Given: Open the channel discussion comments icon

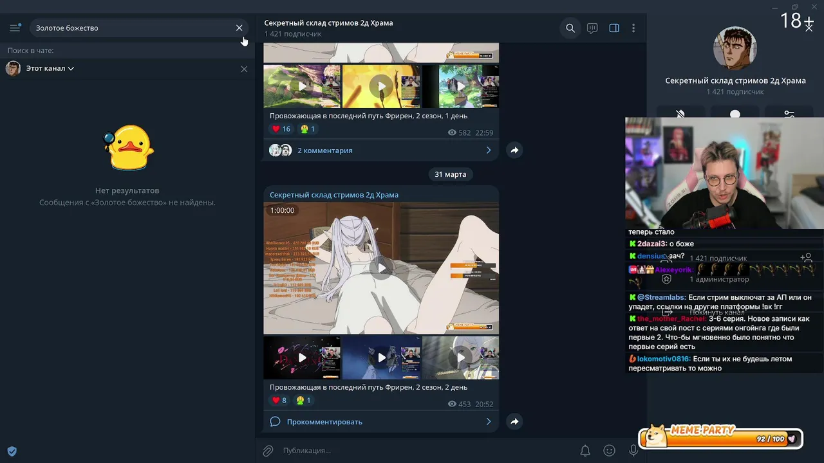Looking at the screenshot, I should click(592, 28).
